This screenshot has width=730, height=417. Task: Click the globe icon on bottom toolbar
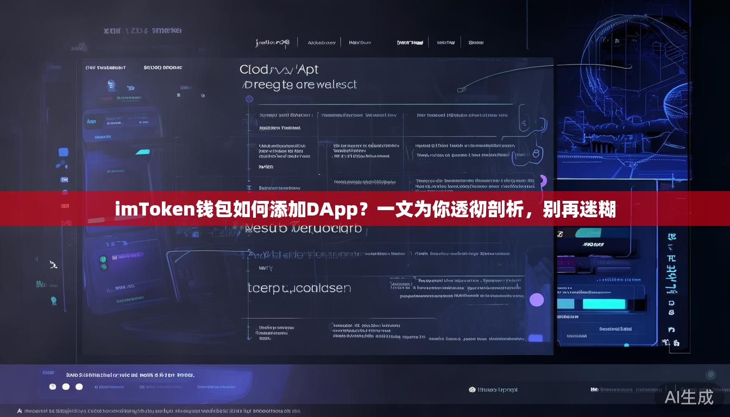coord(473,389)
